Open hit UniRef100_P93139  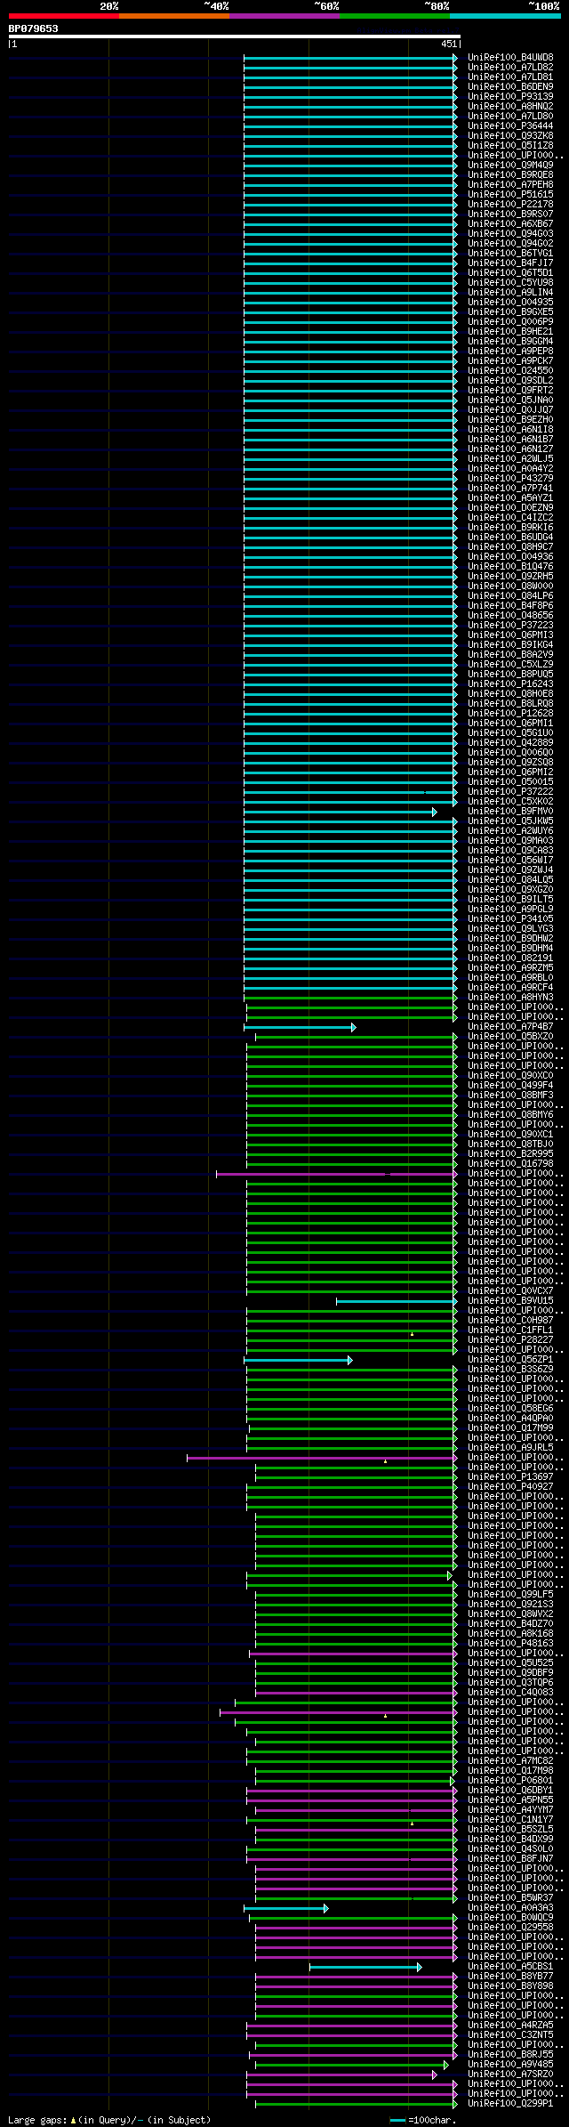tap(510, 97)
